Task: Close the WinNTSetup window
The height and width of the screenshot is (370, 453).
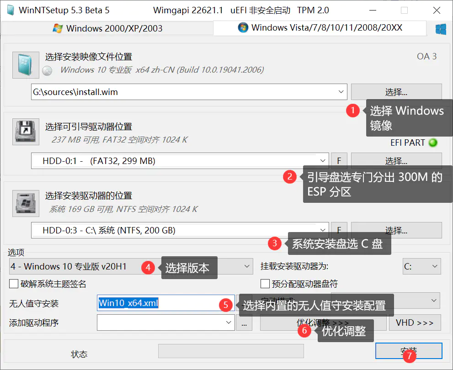Action: click(437, 11)
